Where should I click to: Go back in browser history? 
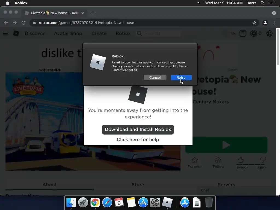coord(6,23)
